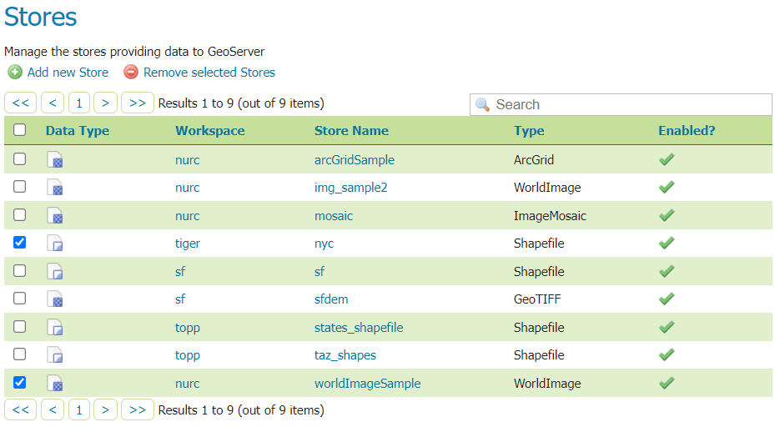Go to last page using top >> button
Screen dimensions: 780x427
coord(138,103)
